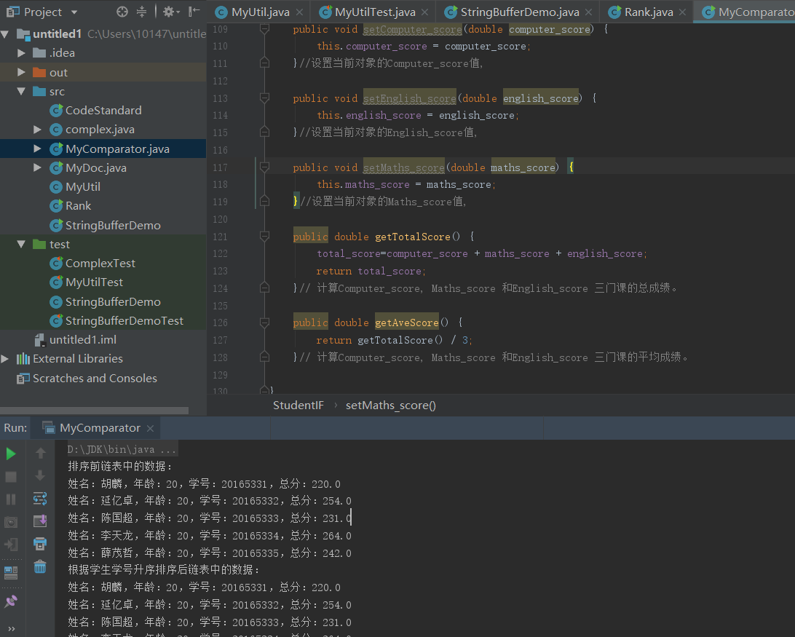Close the Rank.java tab

click(682, 12)
